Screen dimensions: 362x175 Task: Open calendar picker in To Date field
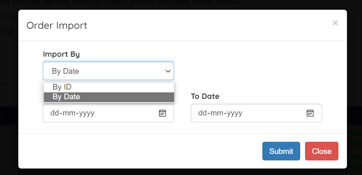[x=310, y=113]
